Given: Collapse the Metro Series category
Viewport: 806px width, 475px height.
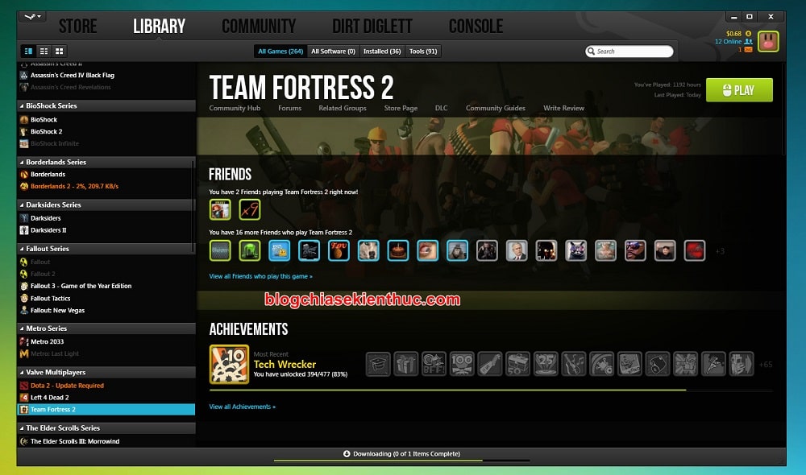Looking at the screenshot, I should tap(22, 328).
